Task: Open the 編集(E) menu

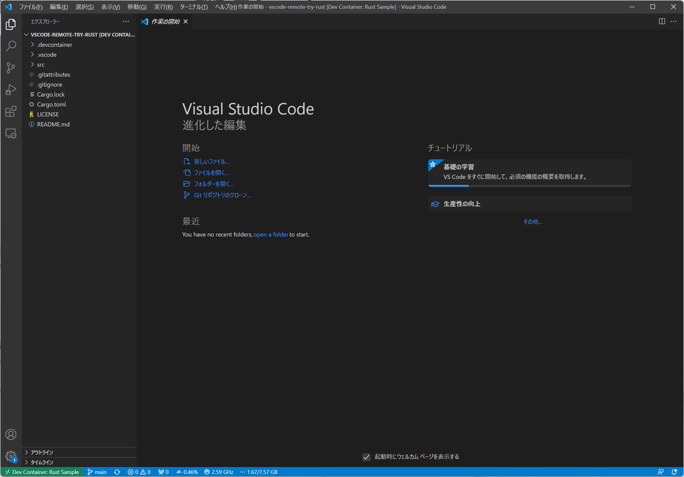Action: (x=59, y=7)
